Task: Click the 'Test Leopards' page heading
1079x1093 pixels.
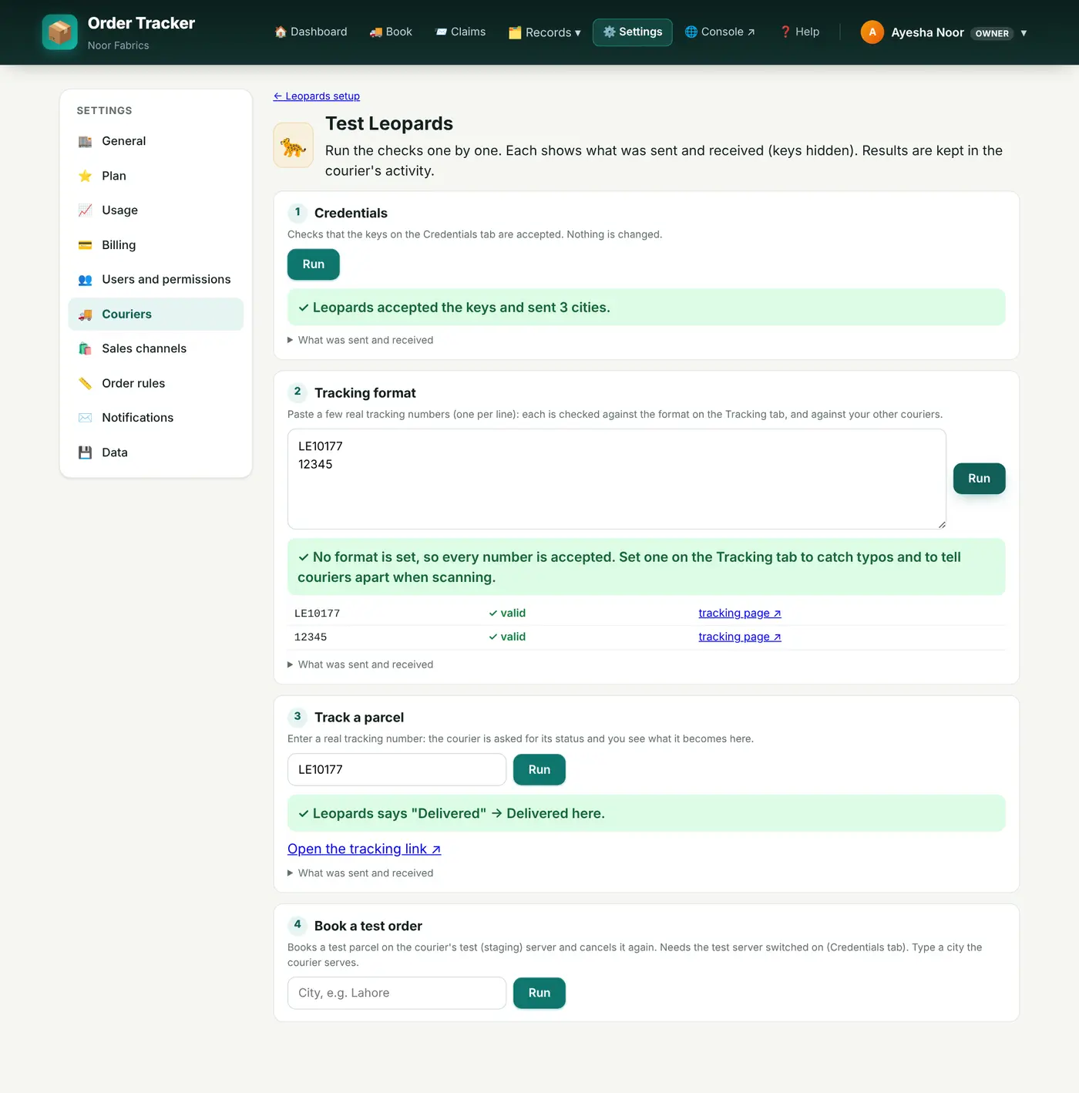Action: 389,123
